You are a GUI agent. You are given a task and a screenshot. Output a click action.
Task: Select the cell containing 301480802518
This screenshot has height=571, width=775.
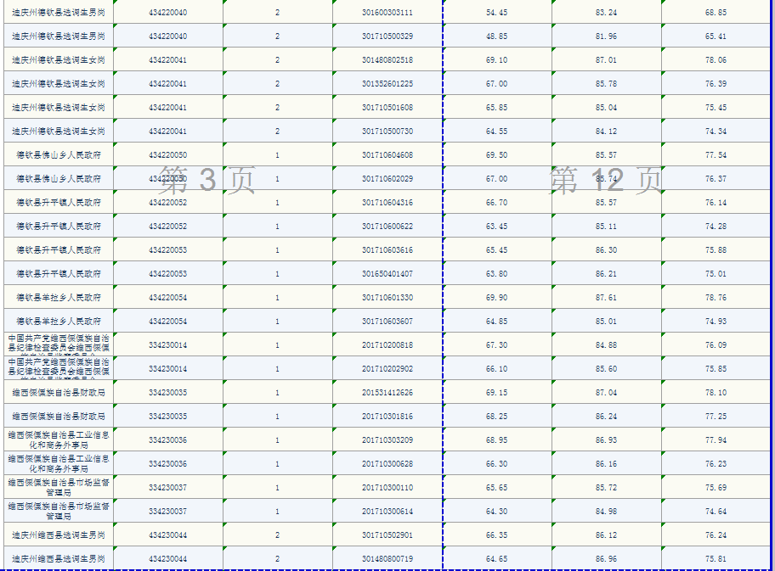[x=387, y=60]
